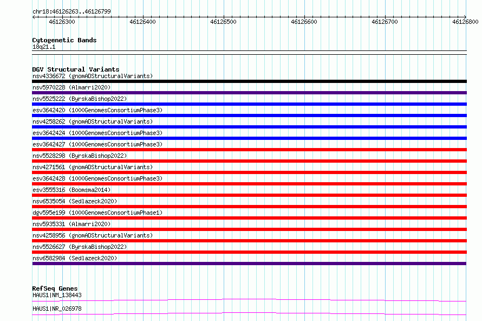The height and width of the screenshot is (321, 482).
Task: Open HAUS1|NM_138443 transcript label
Action: tap(57, 295)
